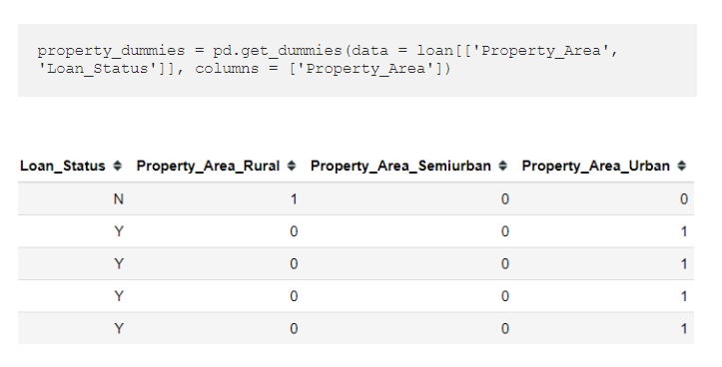Select the Semiurban value 0 in N row

505,199
